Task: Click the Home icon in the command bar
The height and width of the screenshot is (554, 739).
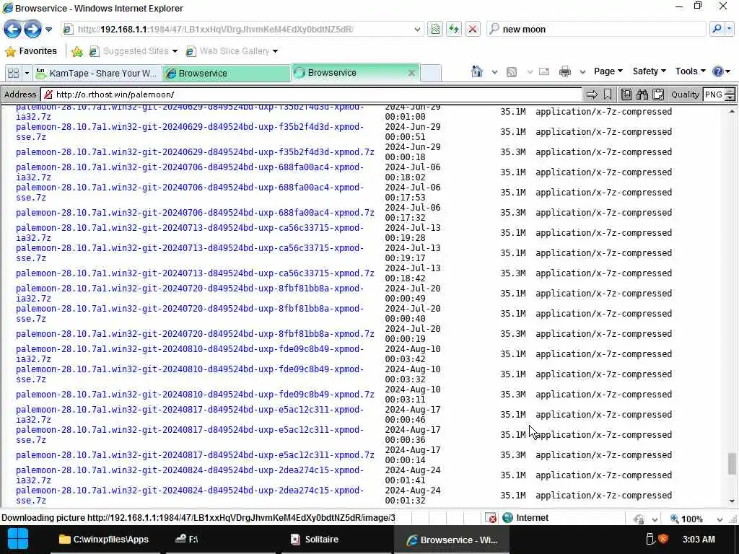Action: [477, 71]
